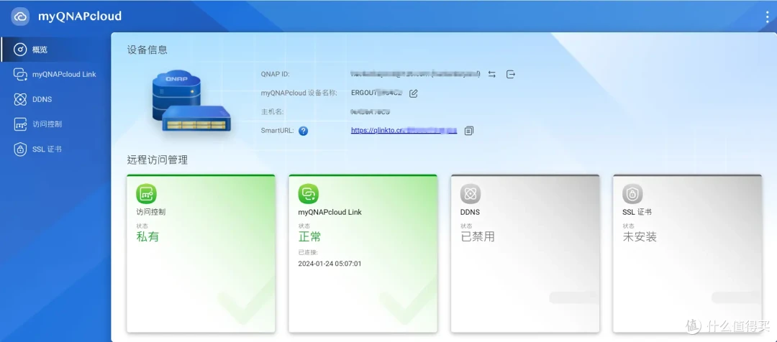Click the green 访问控制 card icon
Viewport: 777px width, 342px height.
tap(146, 193)
